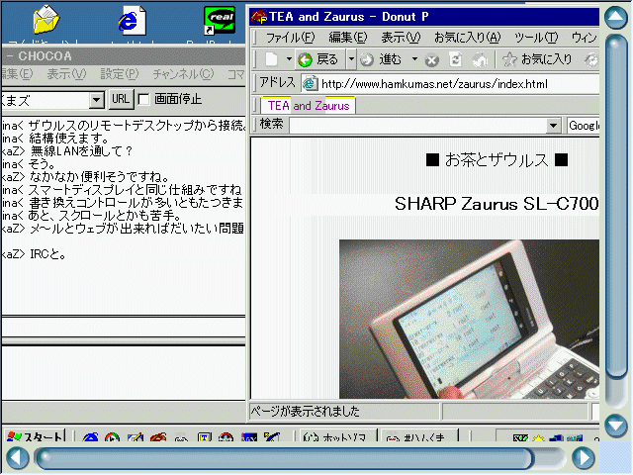Toggle the 画面停止 checkbox in CHOCOA
Image resolution: width=633 pixels, height=475 pixels.
tap(143, 99)
